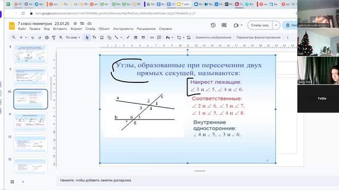Edit the presentation title '7 класс геометрия'
Screen dimensions: 339x190
click(35, 23)
